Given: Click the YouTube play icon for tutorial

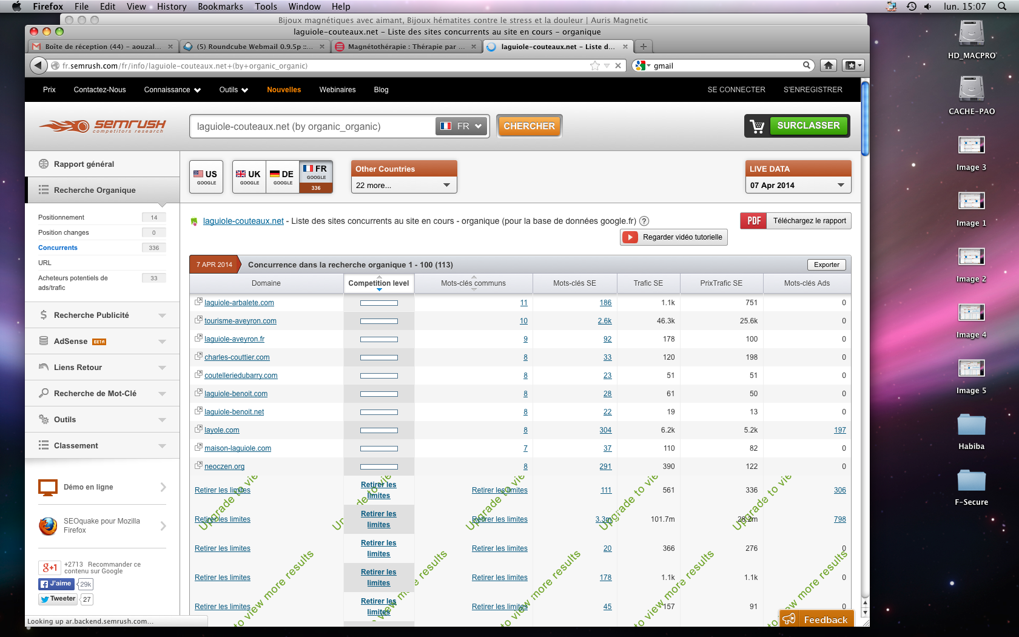Looking at the screenshot, I should tap(630, 237).
